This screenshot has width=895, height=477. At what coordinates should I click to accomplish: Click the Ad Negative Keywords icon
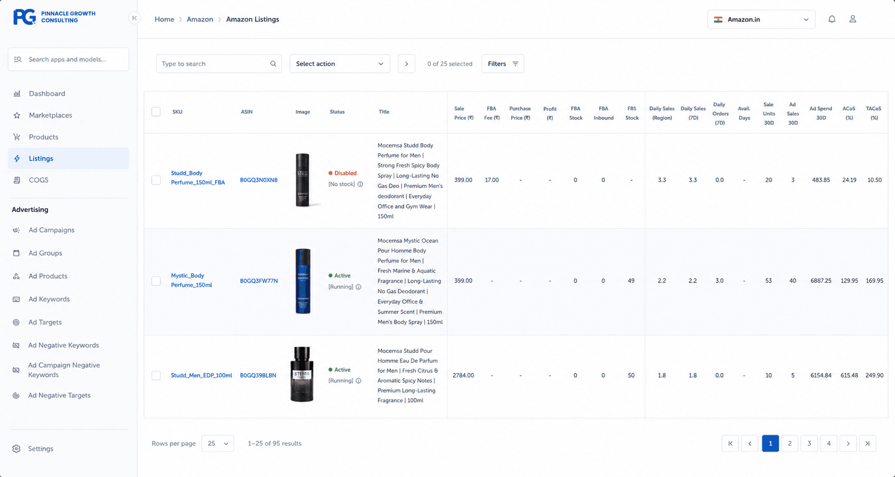pos(16,345)
